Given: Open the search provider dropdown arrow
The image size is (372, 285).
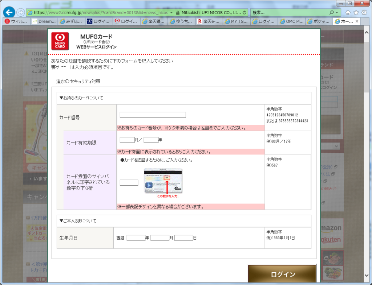Looking at the screenshot, I should (x=337, y=13).
